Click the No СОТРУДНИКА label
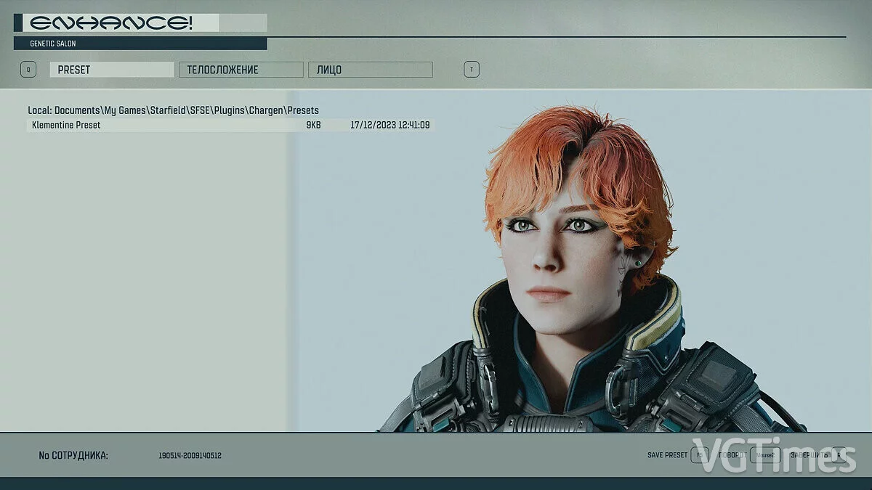Viewport: 872px width, 490px height. point(73,455)
